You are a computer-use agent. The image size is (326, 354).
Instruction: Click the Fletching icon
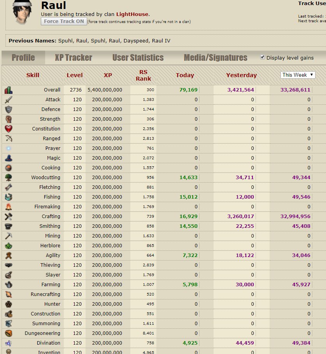point(9,187)
